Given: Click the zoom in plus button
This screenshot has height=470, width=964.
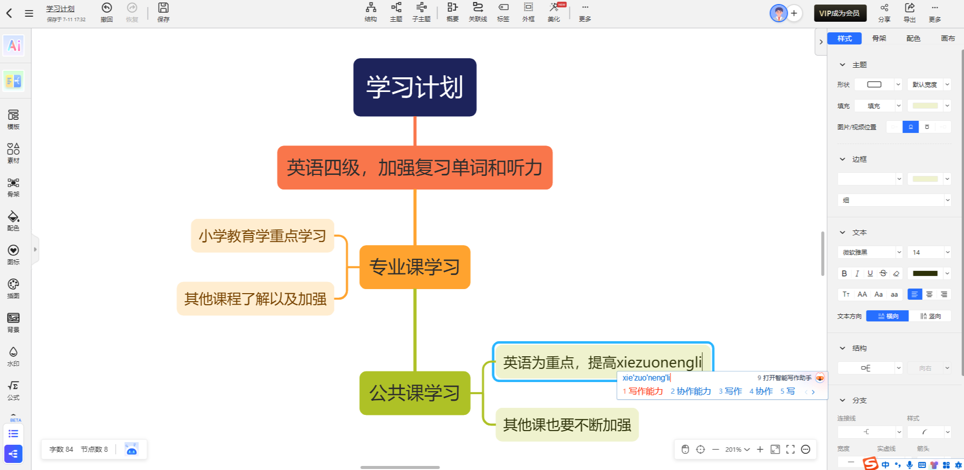Looking at the screenshot, I should pos(760,449).
